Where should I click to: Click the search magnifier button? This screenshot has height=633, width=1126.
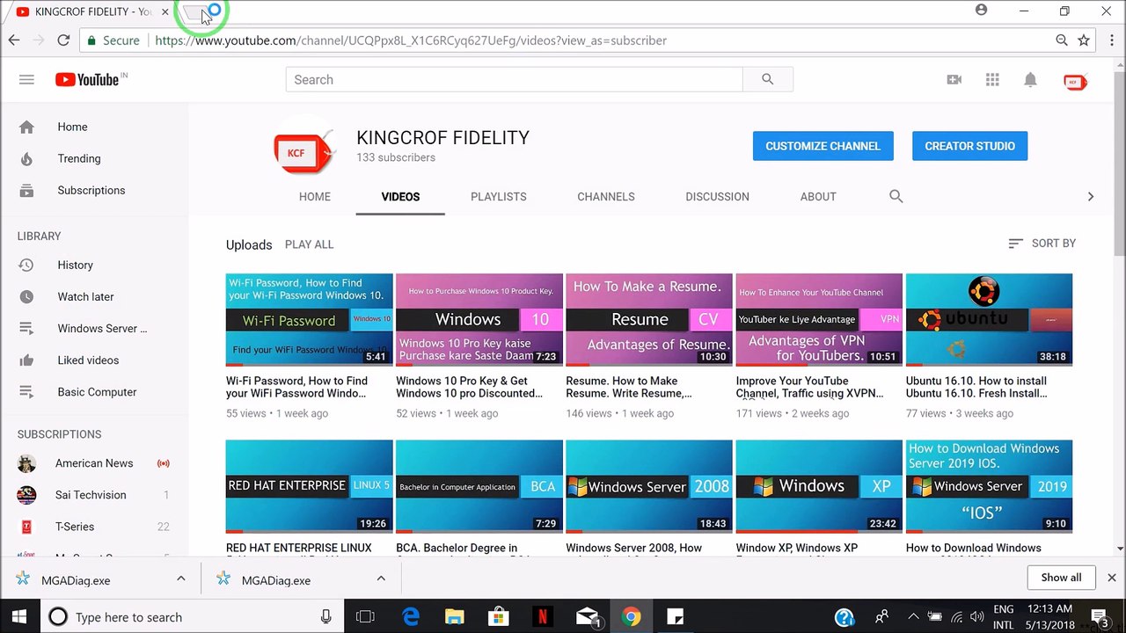768,80
